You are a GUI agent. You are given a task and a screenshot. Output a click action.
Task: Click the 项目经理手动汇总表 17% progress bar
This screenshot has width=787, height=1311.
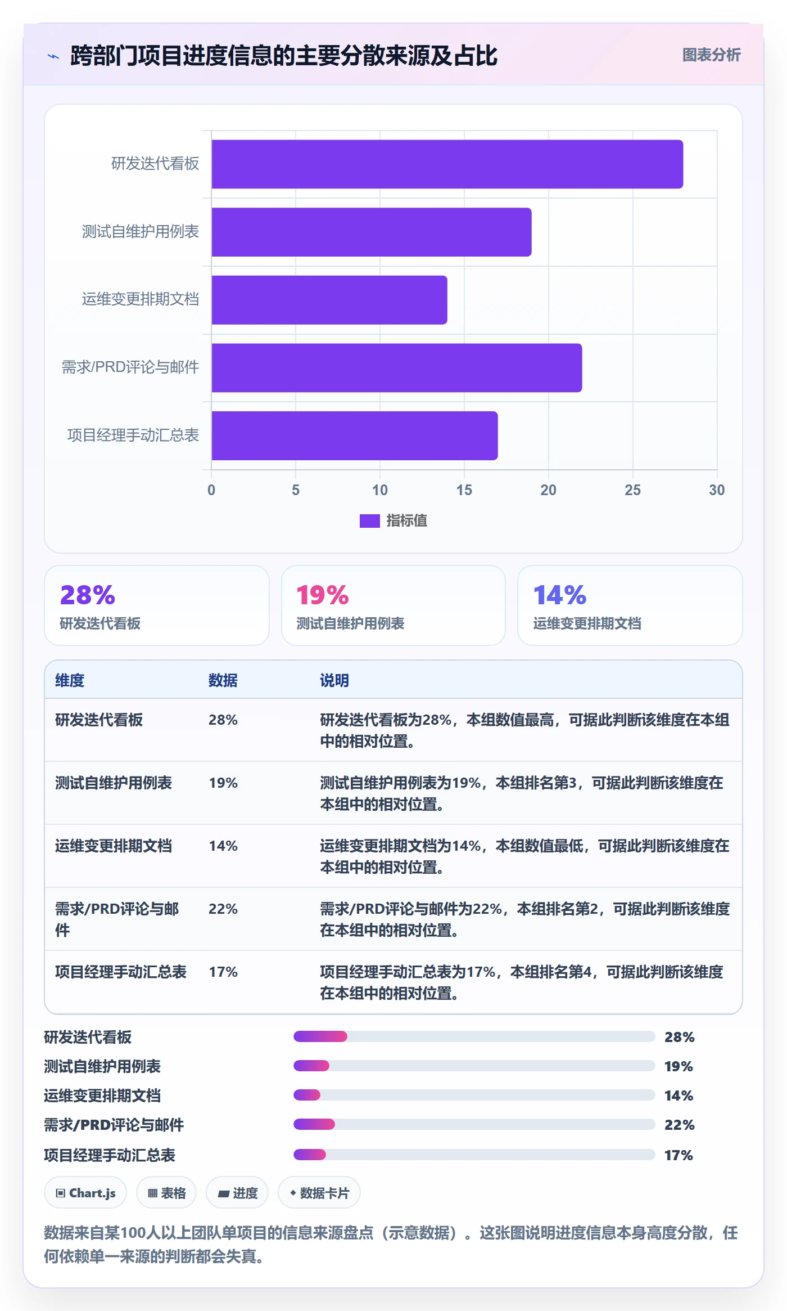click(474, 1155)
